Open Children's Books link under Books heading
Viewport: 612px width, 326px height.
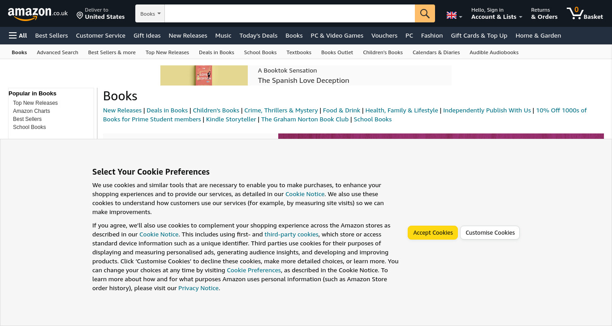point(216,110)
